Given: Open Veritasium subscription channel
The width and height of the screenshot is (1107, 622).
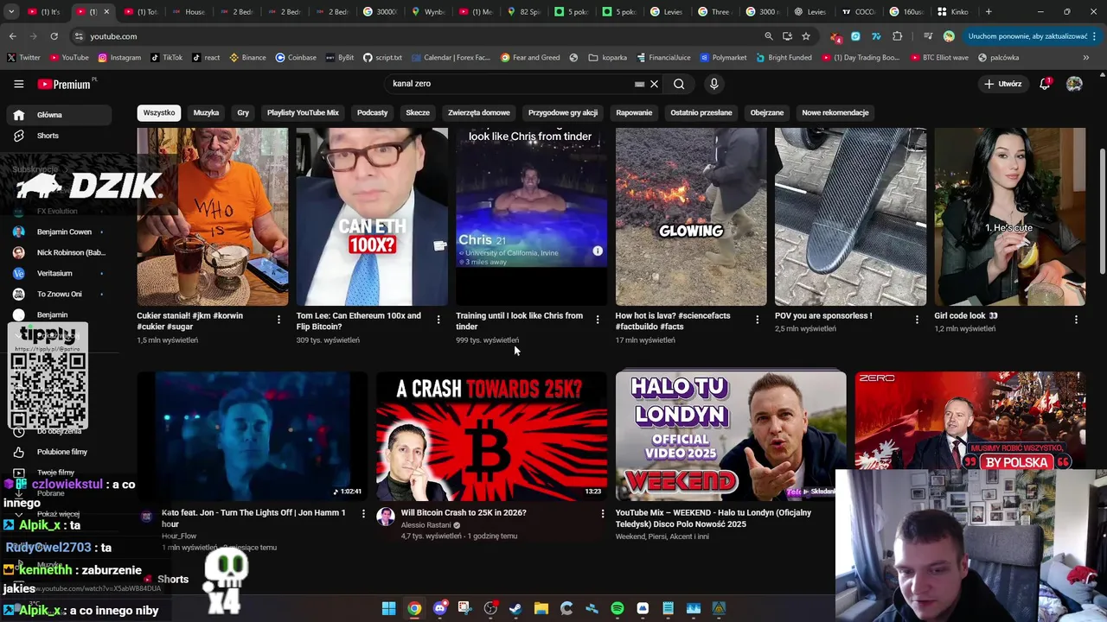Looking at the screenshot, I should [x=54, y=273].
